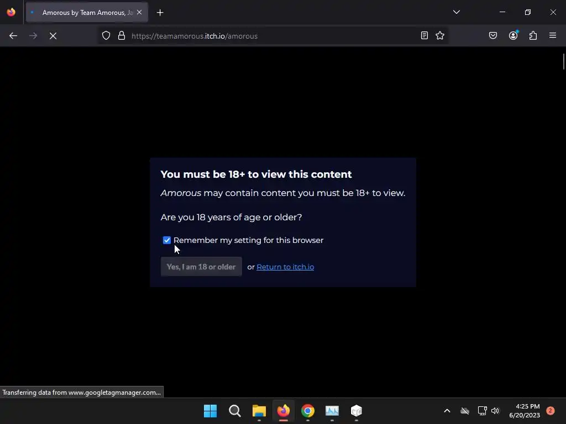
Task: Uncheck Remember my setting for this browser
Action: pos(167,240)
